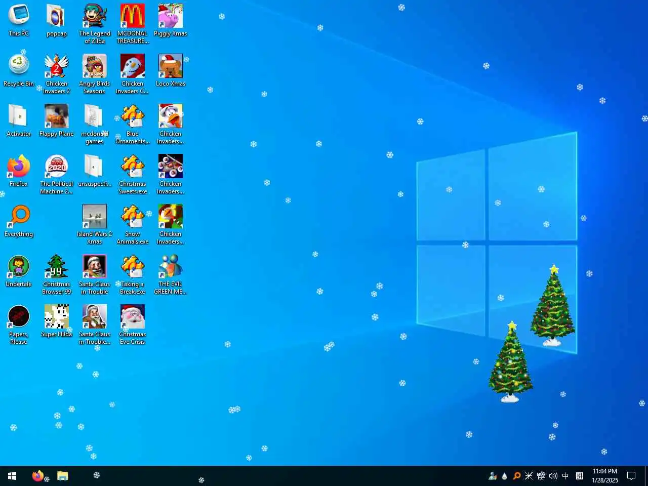
Task: Select the This PC desktop icon
Action: (x=19, y=21)
